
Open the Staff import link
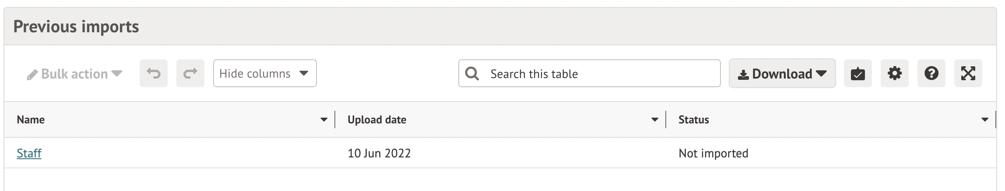(x=29, y=153)
